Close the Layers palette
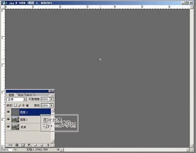The width and height of the screenshot is (196, 153). [x=53, y=91]
